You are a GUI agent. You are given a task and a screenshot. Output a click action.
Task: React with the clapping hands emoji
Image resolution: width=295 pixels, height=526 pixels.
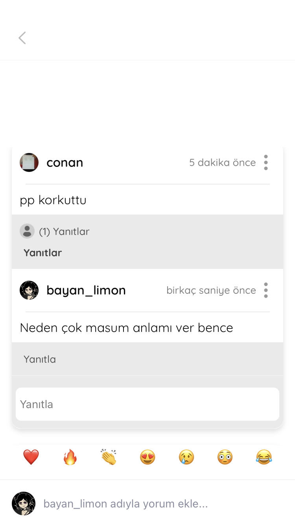click(x=109, y=457)
